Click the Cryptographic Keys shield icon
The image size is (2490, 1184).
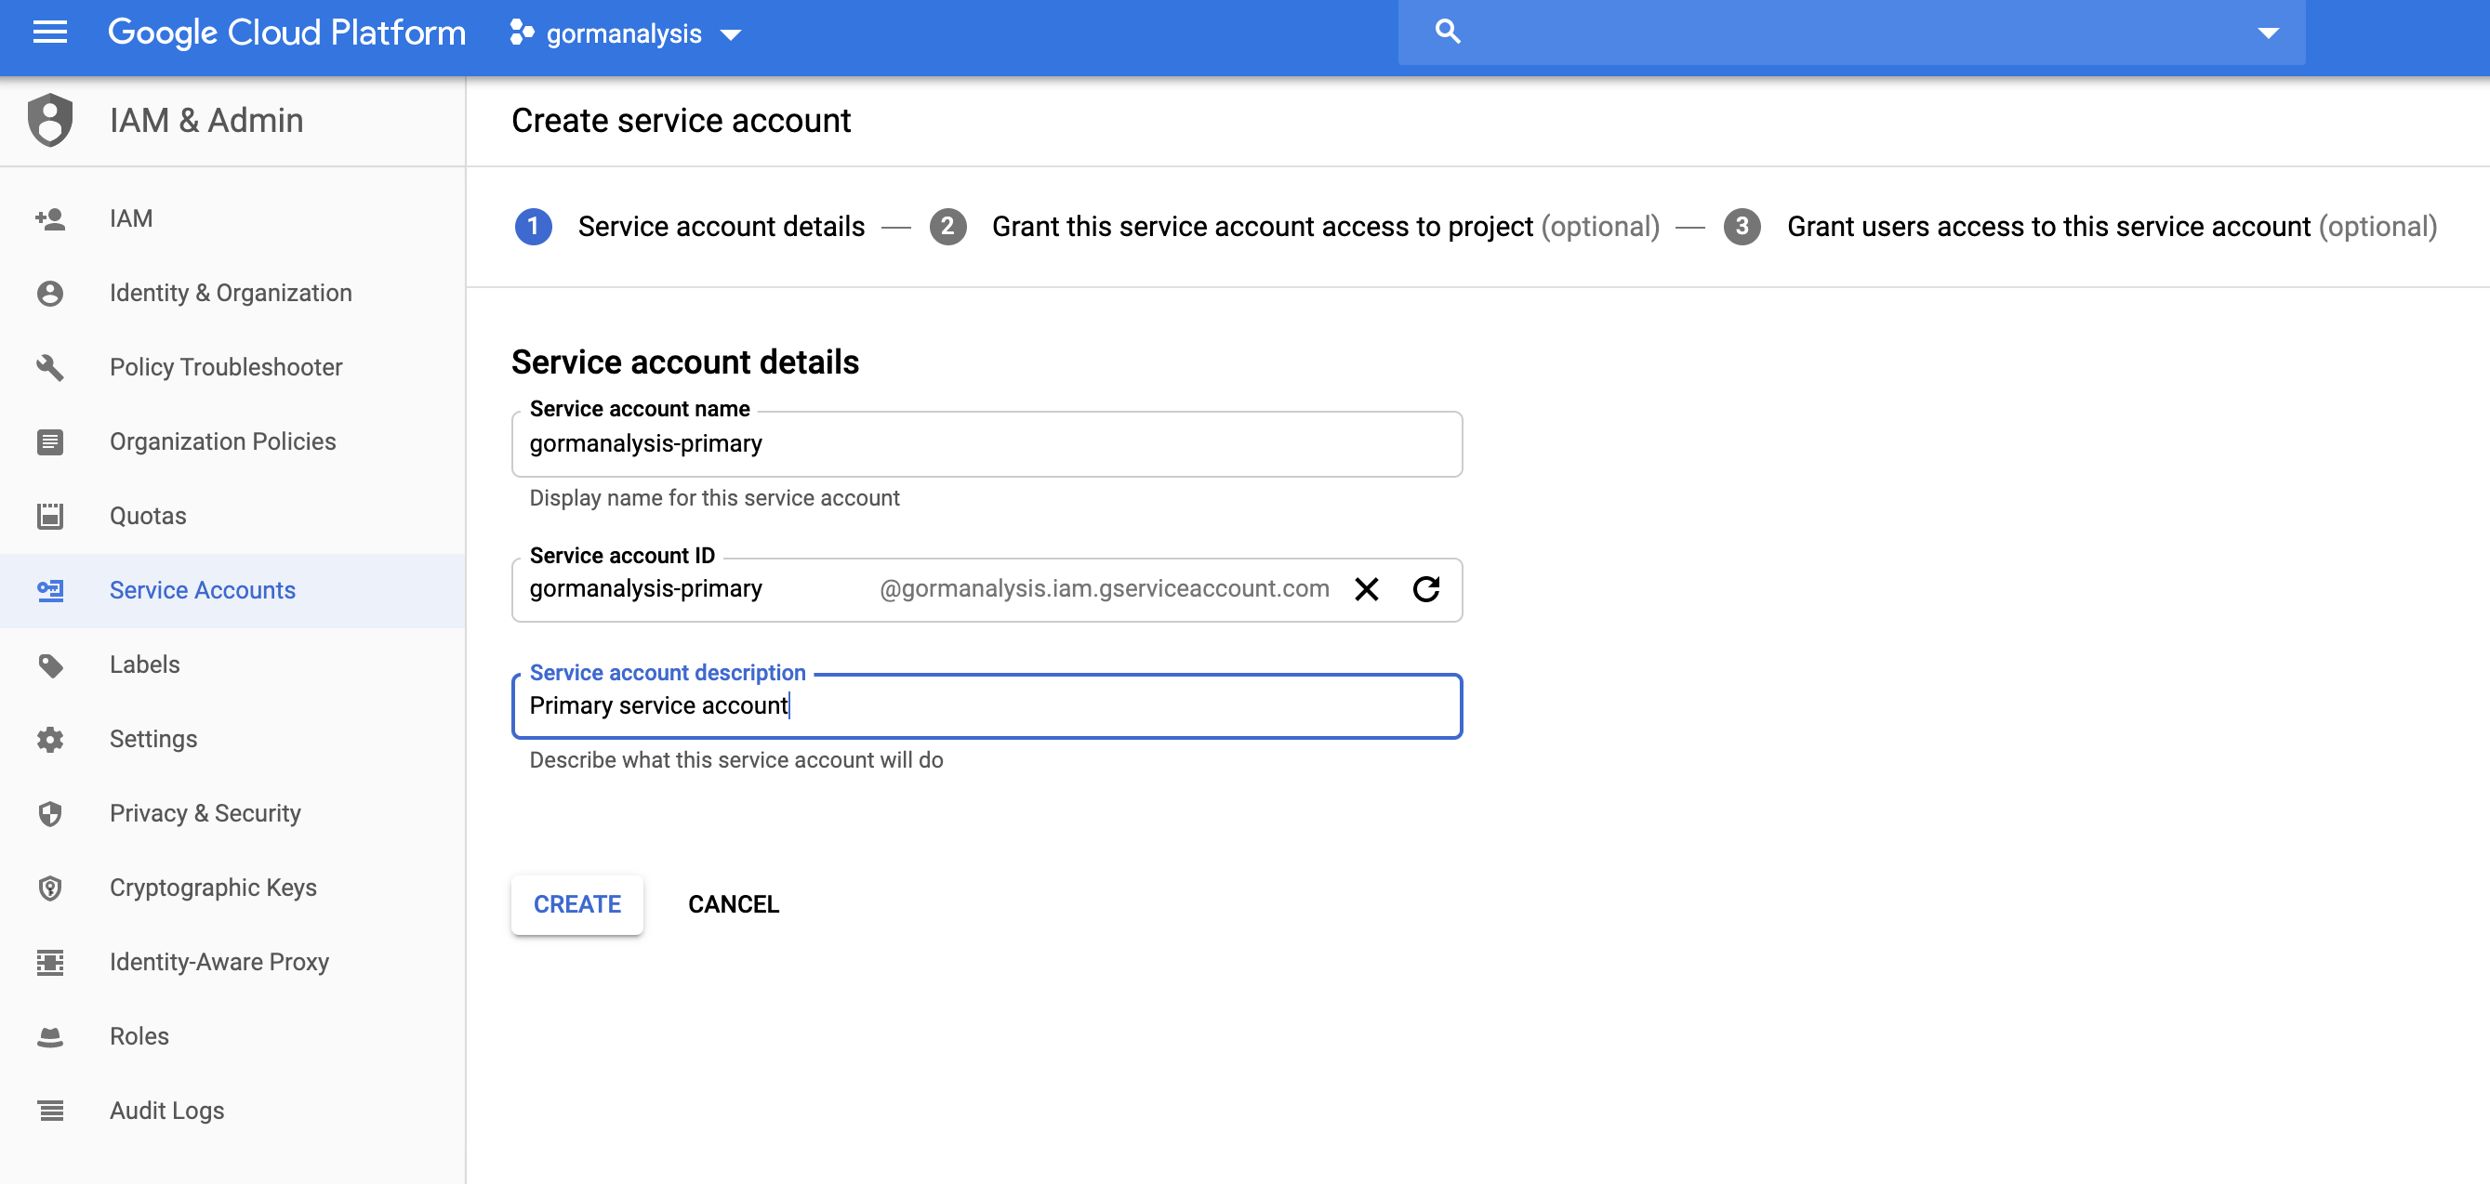[50, 888]
